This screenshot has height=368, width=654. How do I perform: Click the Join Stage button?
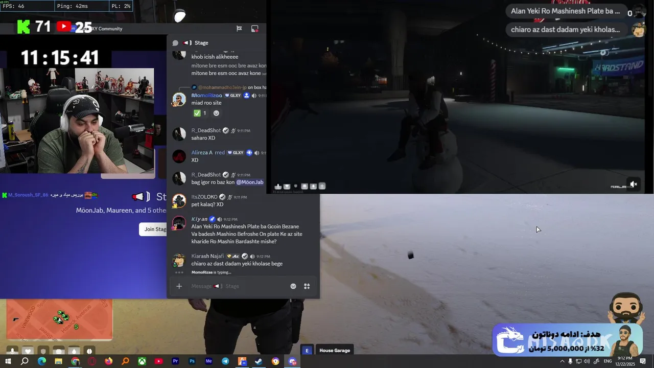[154, 229]
